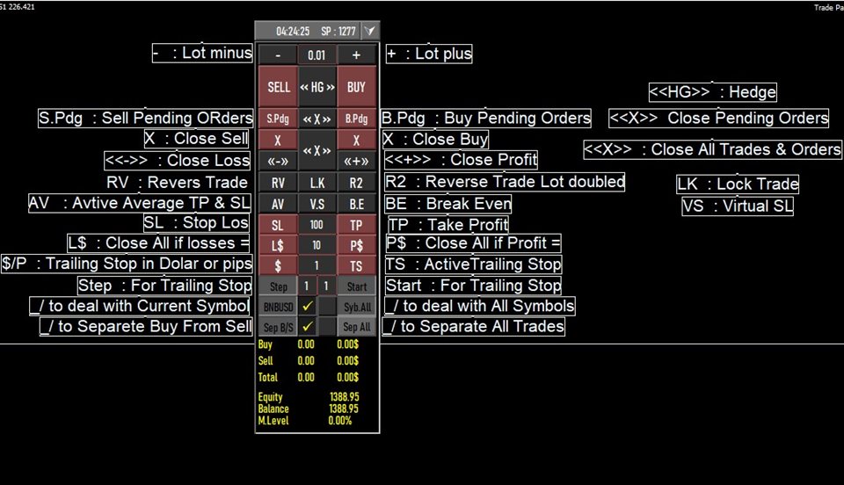Viewport: 844px width, 485px height.
Task: Switch trailing mode with the $ button
Action: (279, 265)
